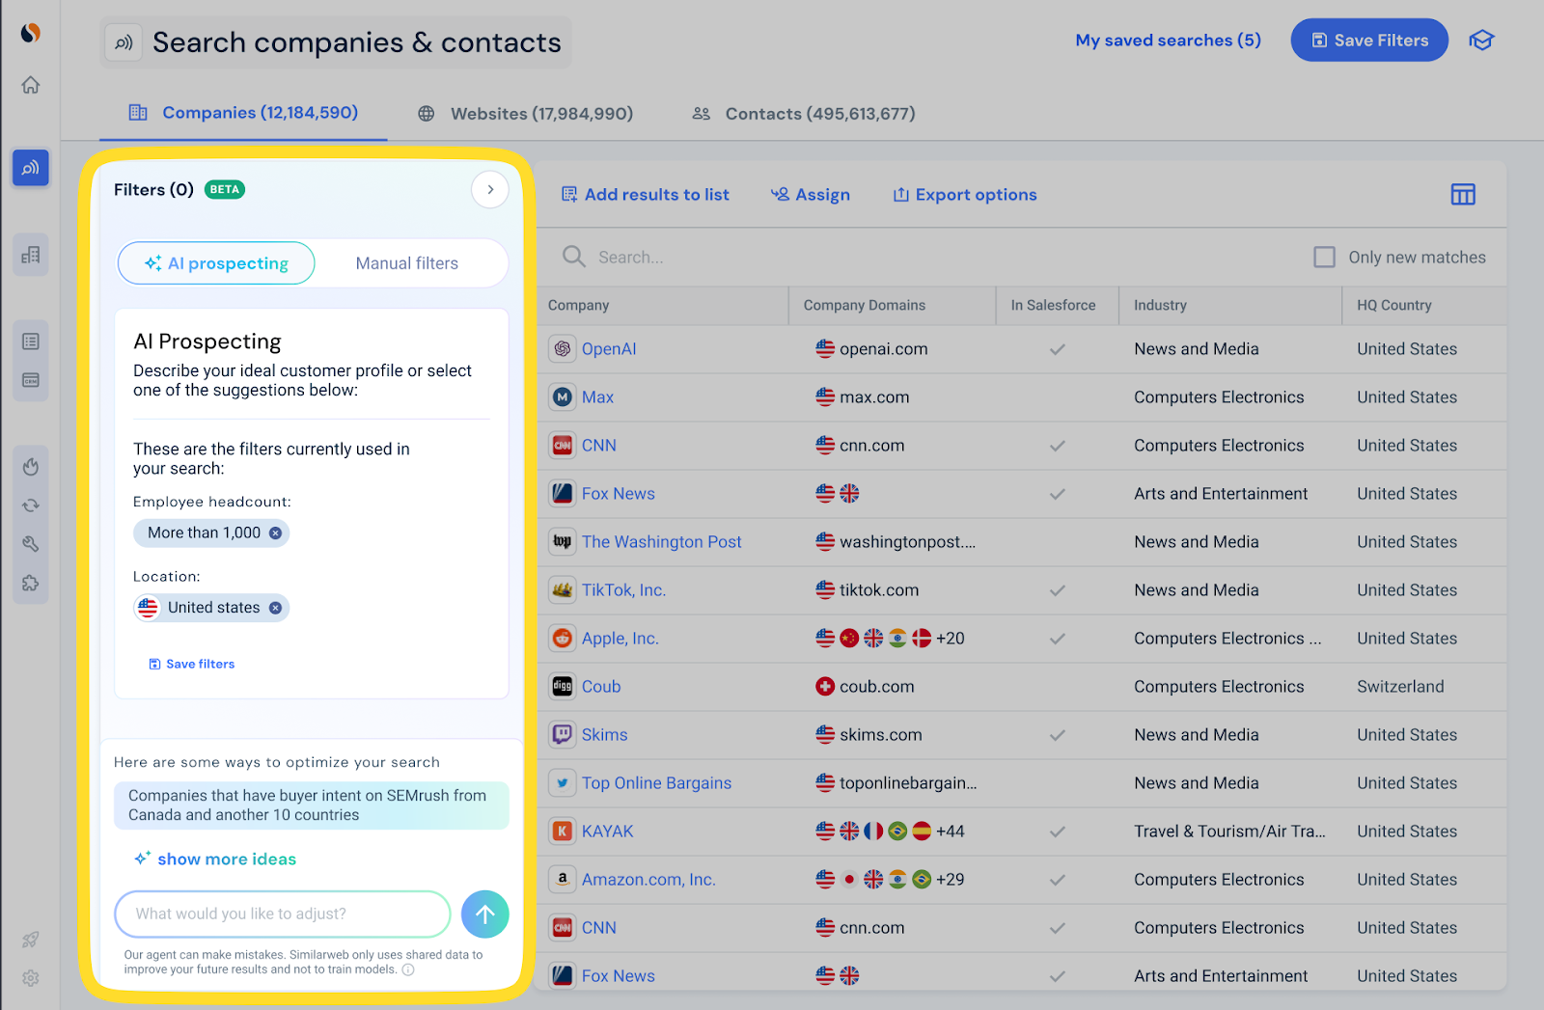1544x1010 pixels.
Task: Open the Apple, Inc. company link
Action: click(620, 638)
